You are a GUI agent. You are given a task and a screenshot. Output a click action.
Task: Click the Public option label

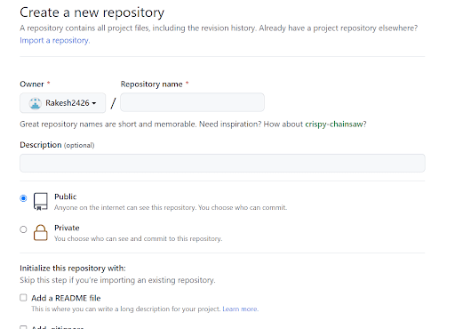(x=66, y=197)
